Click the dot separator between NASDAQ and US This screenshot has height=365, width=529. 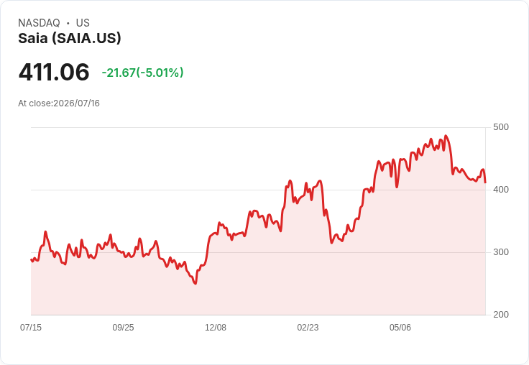(x=68, y=23)
